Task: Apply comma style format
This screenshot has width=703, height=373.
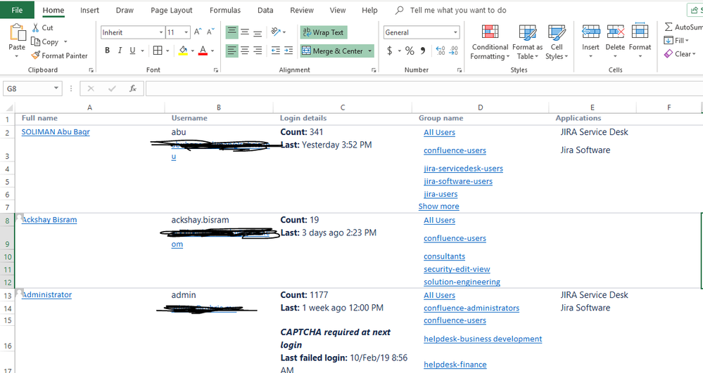Action: click(422, 51)
